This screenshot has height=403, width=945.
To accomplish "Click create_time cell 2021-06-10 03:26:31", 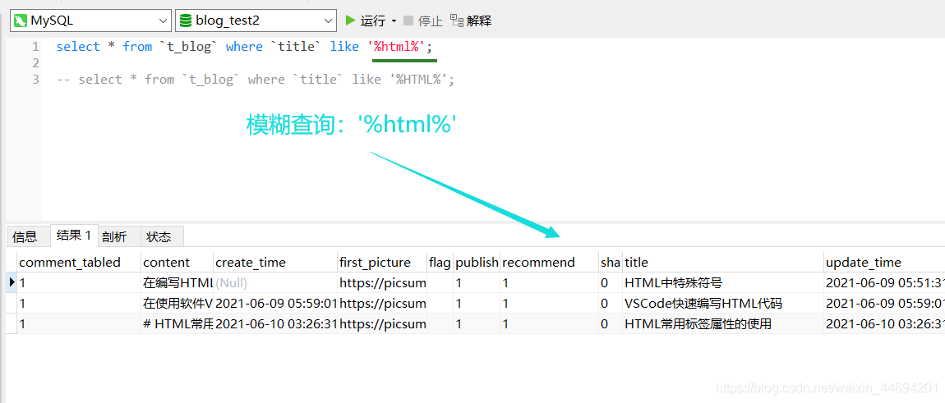I will [275, 323].
